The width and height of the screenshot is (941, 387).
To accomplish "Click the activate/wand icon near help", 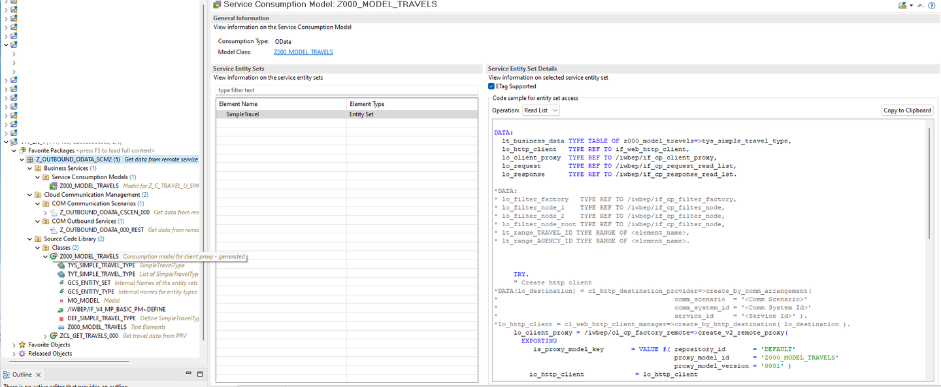I will click(921, 5).
